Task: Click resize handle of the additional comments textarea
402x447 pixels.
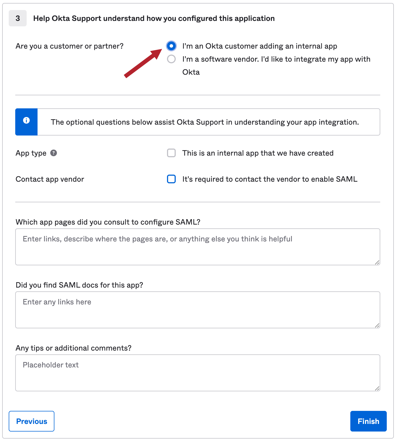Action: click(x=377, y=388)
